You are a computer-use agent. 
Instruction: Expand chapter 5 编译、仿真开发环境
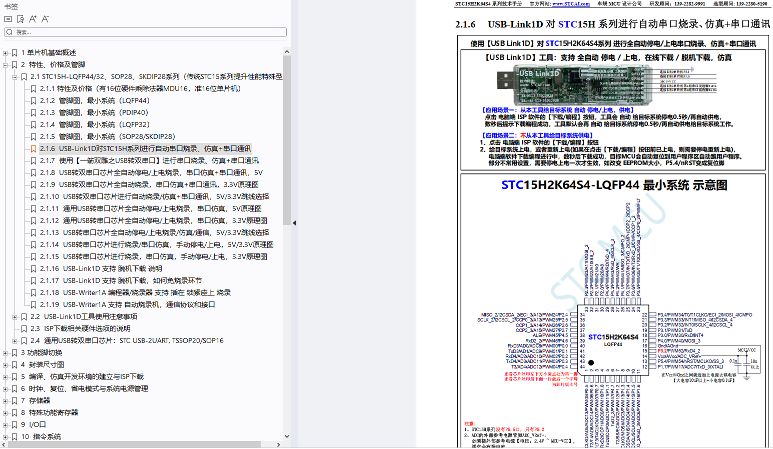[x=6, y=376]
